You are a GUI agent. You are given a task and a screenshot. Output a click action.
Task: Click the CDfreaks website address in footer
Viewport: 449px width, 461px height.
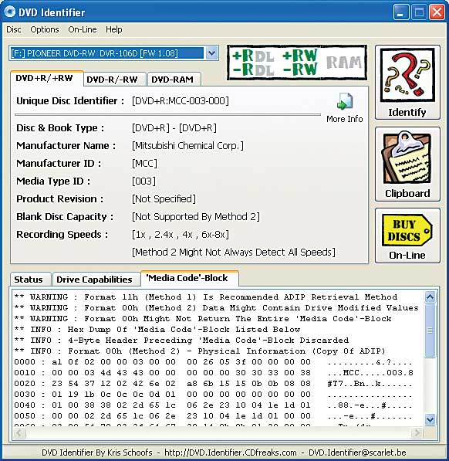230,453
